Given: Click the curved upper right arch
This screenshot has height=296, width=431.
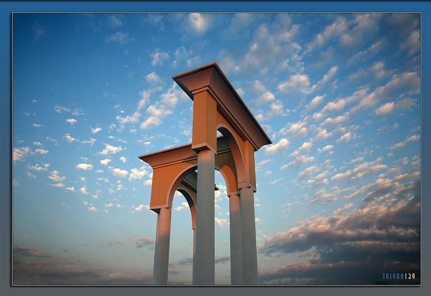Looking at the screenshot, I should pos(235,144).
